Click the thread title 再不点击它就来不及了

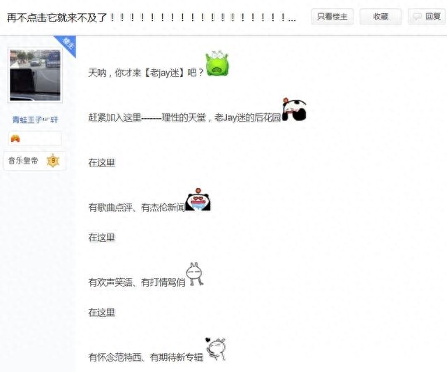(57, 17)
